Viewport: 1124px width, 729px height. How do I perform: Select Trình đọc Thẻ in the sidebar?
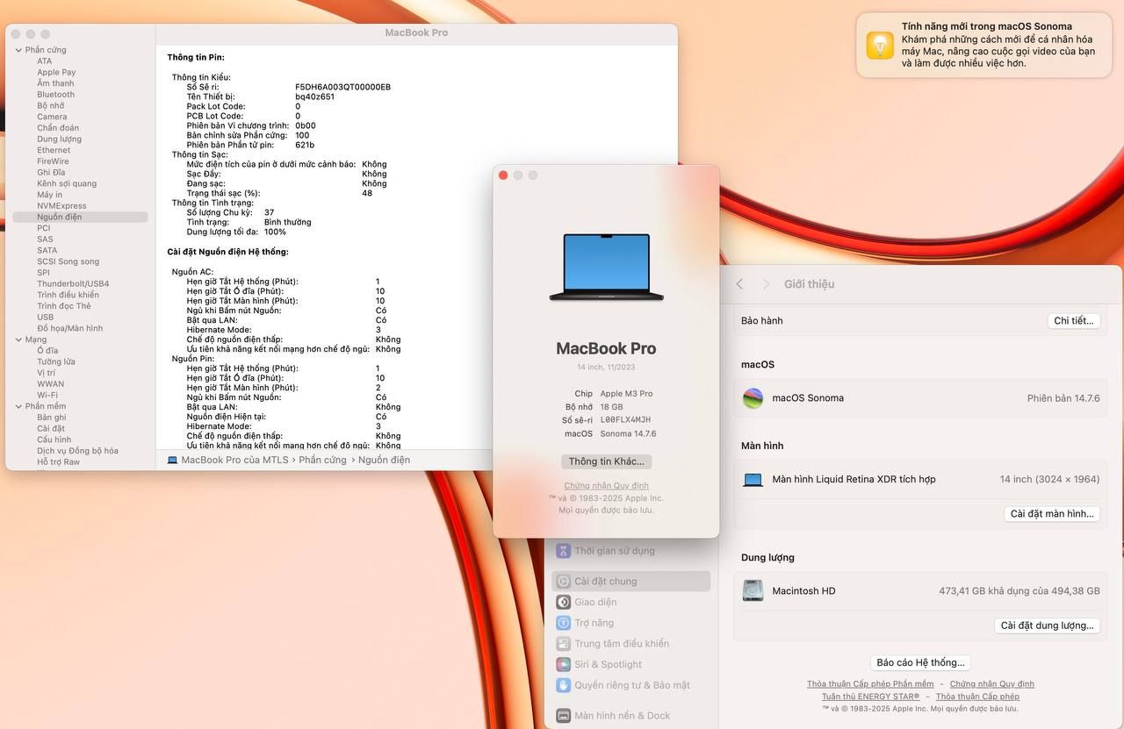tap(63, 306)
